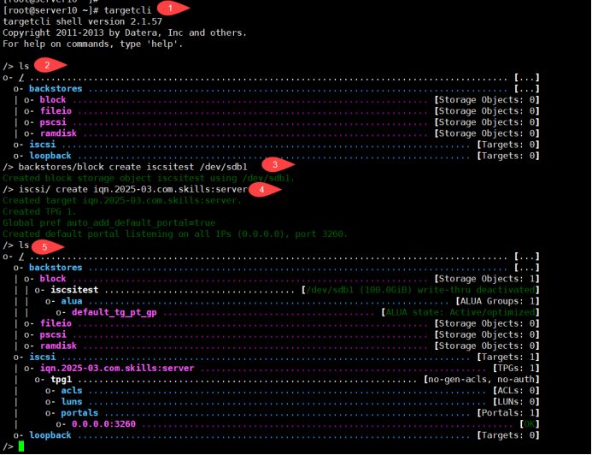Click the green terminal cursor block
This screenshot has height=455, width=592.
point(21,446)
